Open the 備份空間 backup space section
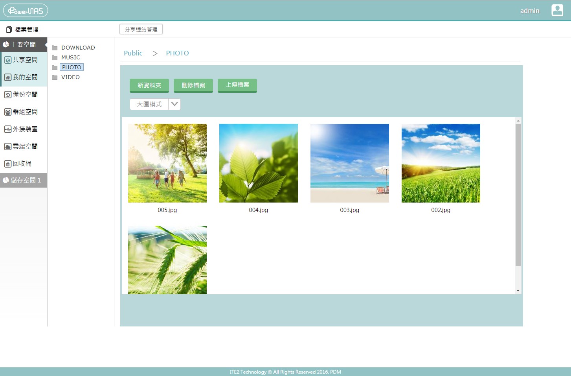The height and width of the screenshot is (376, 571). 24,94
